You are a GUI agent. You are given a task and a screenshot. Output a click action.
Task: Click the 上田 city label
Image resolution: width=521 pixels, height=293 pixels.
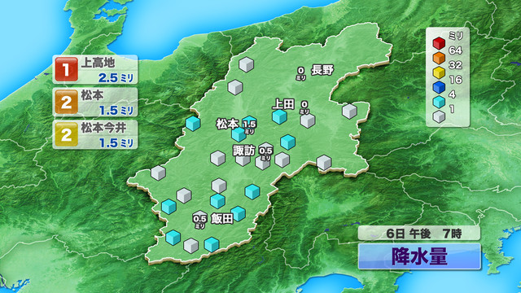pos(283,104)
